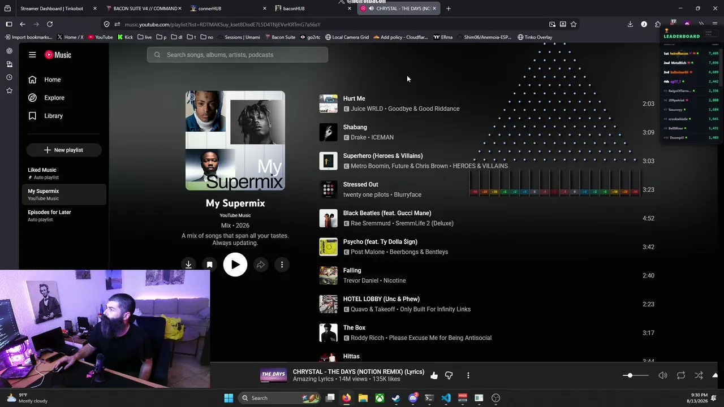Open Library in the sidebar
Viewport: 724px width, 407px height.
(x=46, y=116)
